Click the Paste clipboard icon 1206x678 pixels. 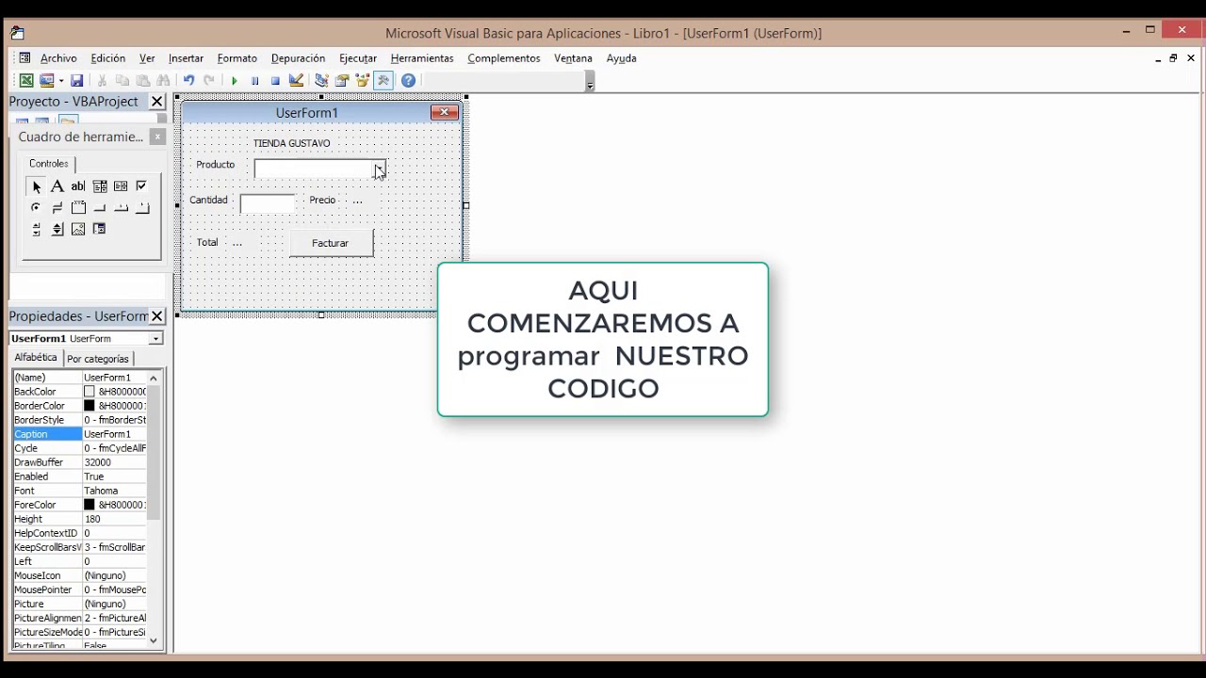[x=143, y=81]
